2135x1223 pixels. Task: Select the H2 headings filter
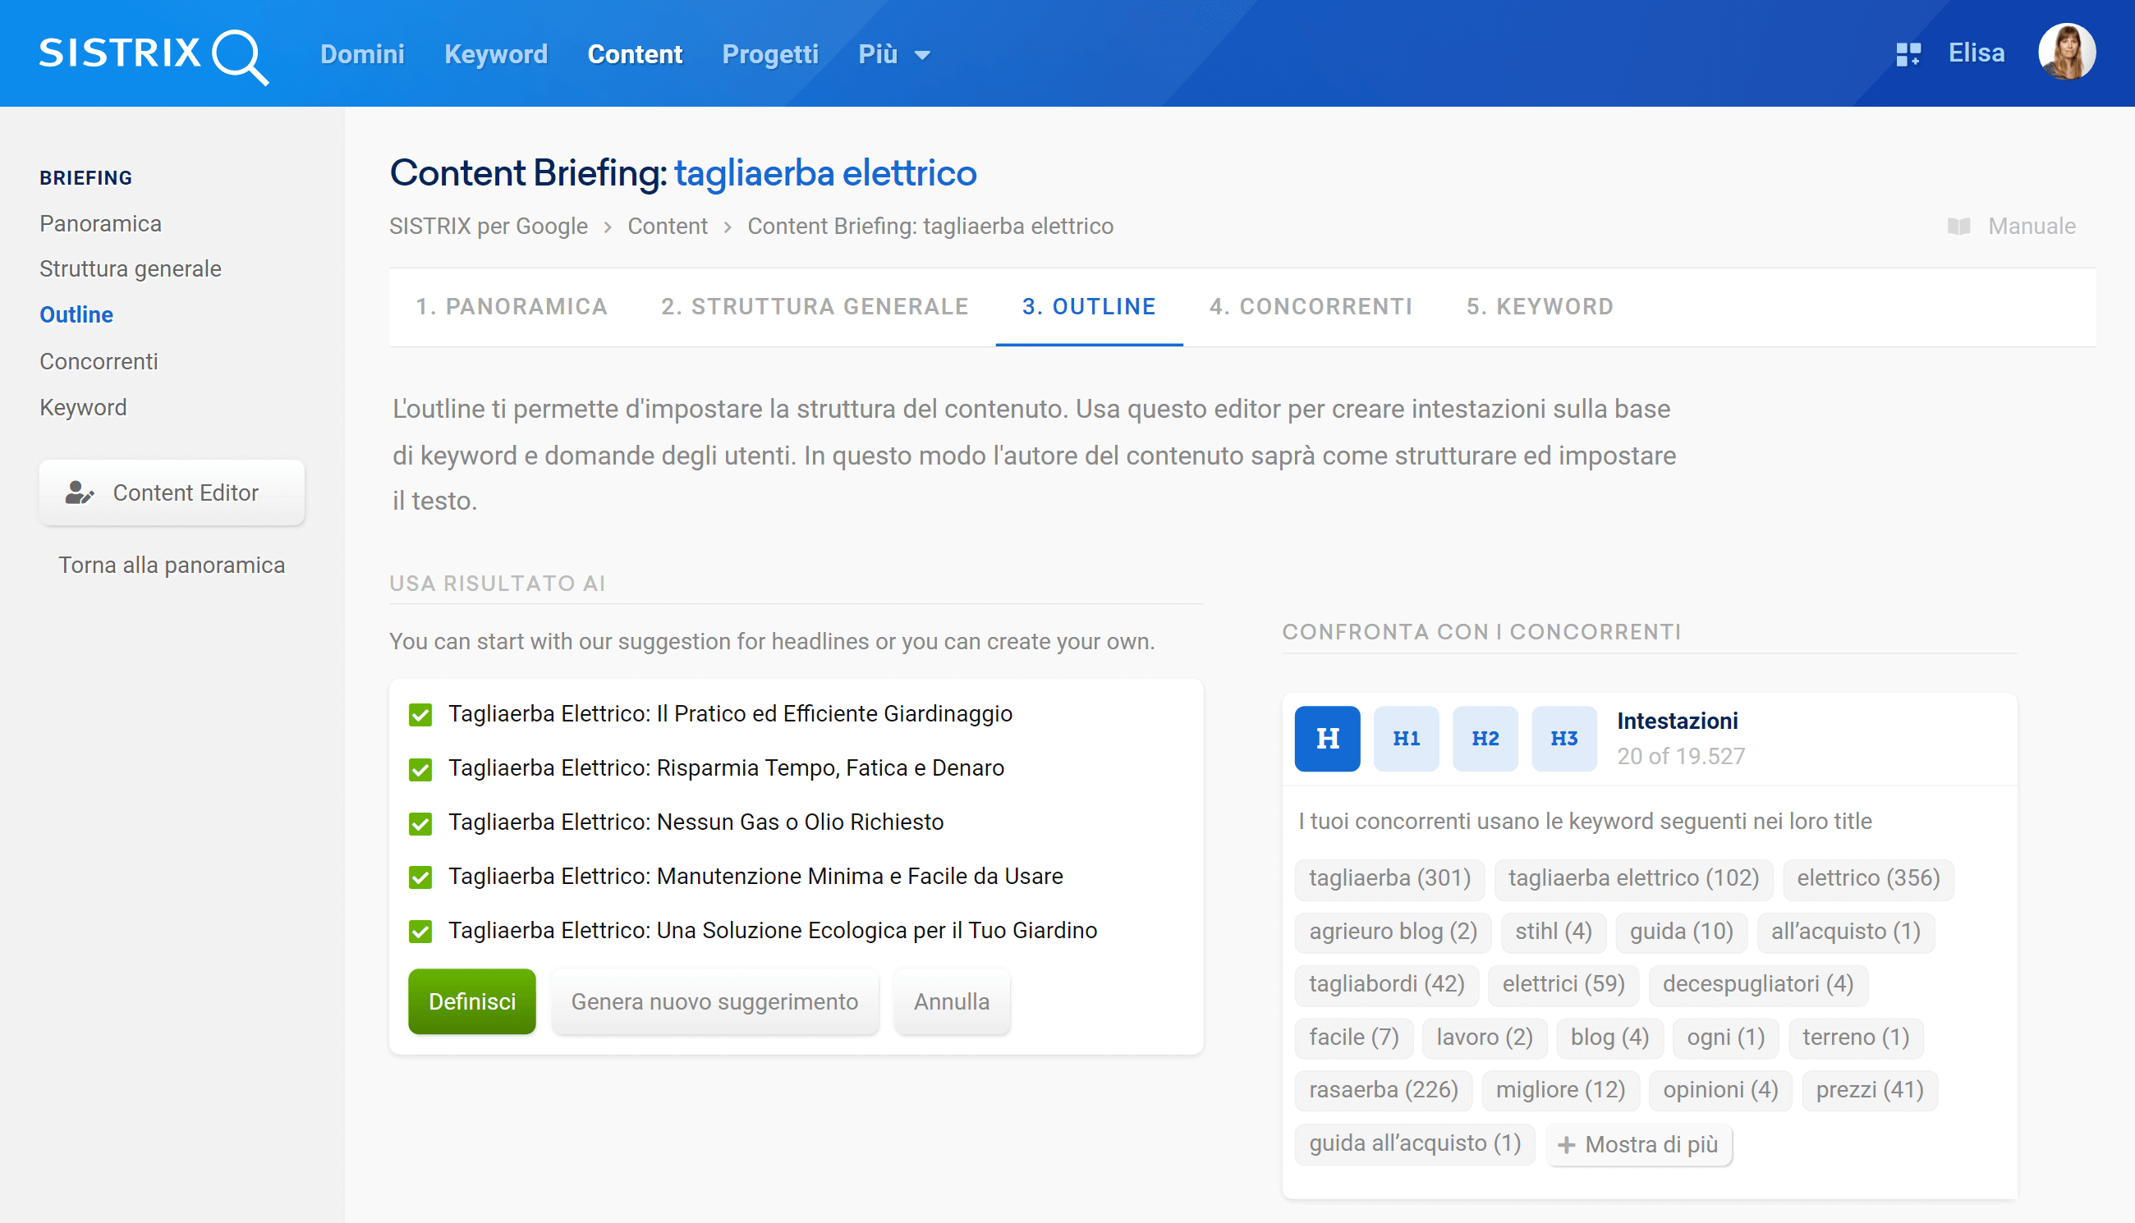(x=1485, y=739)
